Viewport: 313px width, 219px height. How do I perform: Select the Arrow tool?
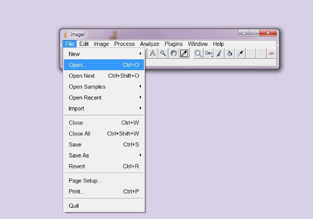click(x=240, y=53)
